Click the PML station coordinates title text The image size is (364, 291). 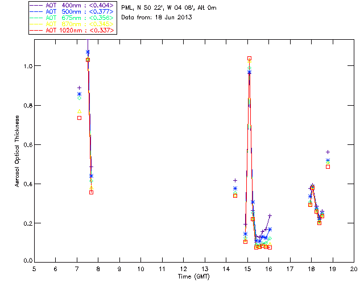pyautogui.click(x=169, y=7)
